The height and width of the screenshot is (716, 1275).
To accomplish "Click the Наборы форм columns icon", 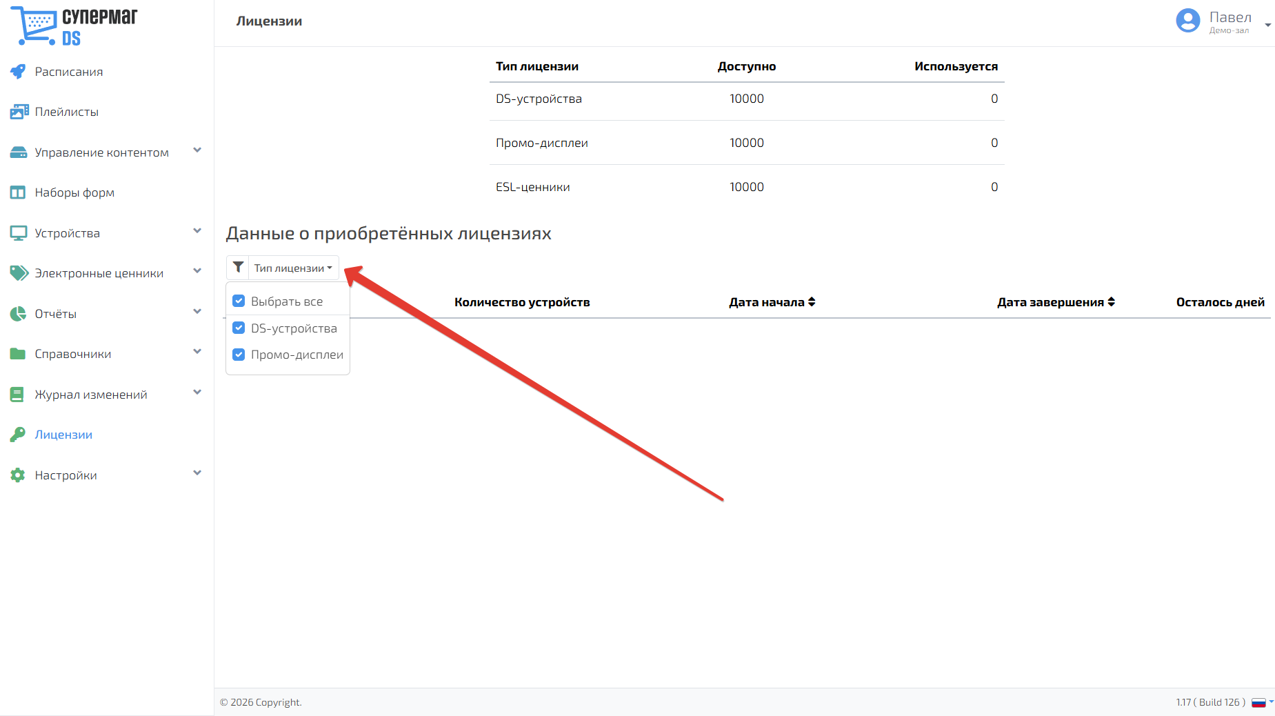I will pos(18,192).
